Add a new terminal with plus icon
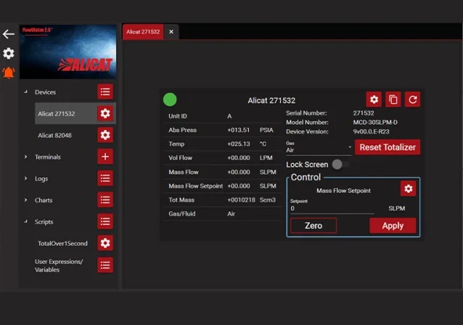Screen dimensions: 463x325 coord(105,157)
